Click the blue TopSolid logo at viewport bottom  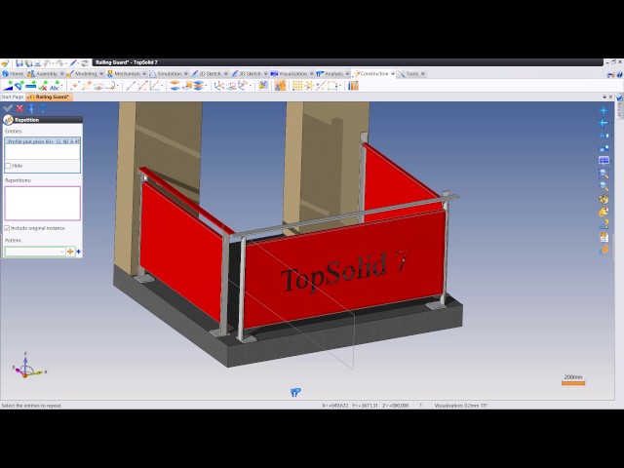coord(295,393)
